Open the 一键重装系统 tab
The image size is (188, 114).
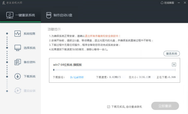pyautogui.click(x=20, y=15)
